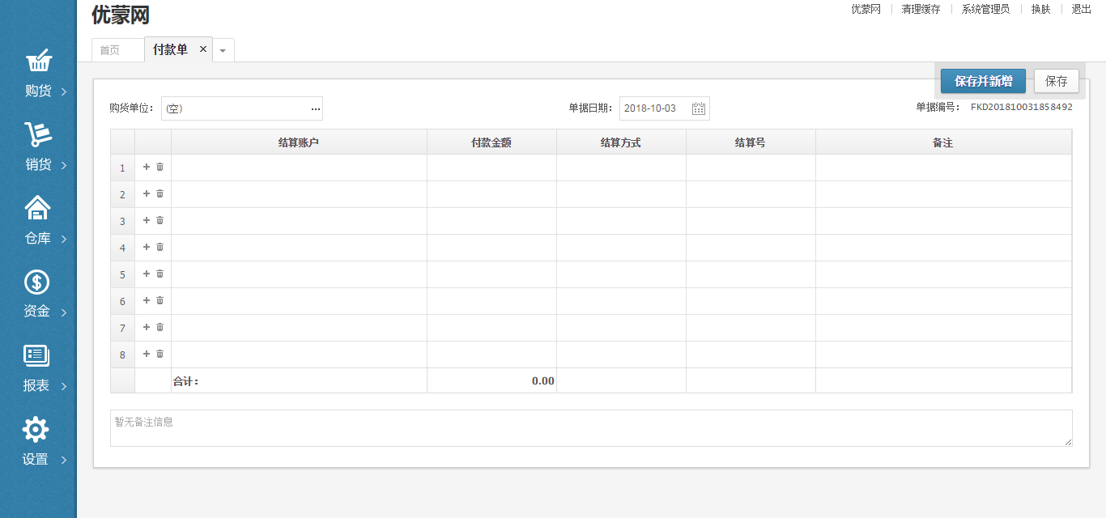Delete row 7 with trash icon
This screenshot has height=518, width=1106.
pos(160,327)
